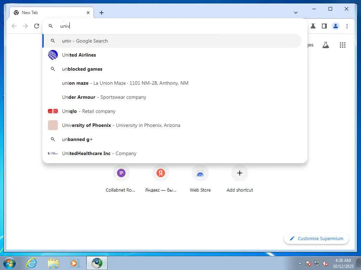This screenshot has width=361, height=270.
Task: Choose the UnitedHealthcare Inc suggestion
Action: click(x=172, y=153)
